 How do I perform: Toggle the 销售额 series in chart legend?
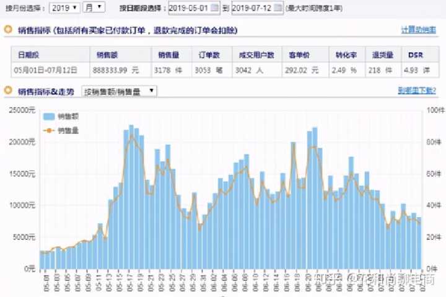pyautogui.click(x=68, y=116)
